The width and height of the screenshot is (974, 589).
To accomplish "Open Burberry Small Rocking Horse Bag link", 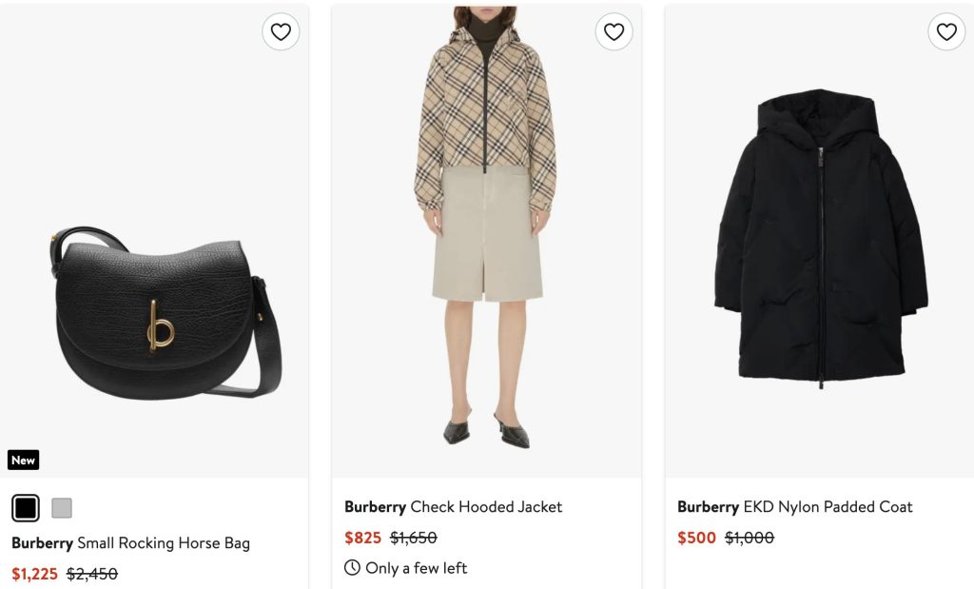I will (x=130, y=543).
